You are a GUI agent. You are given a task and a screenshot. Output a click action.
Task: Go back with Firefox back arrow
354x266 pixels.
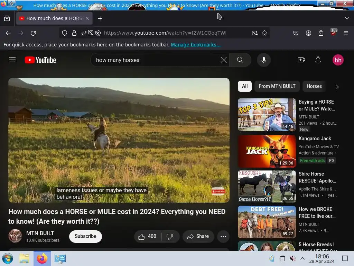coord(8,33)
